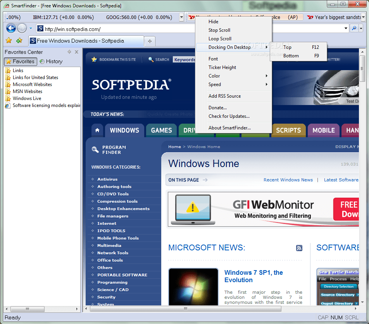The height and width of the screenshot is (324, 369).
Task: Select the home house icon on Softpedia navigation
Action: tap(97, 130)
